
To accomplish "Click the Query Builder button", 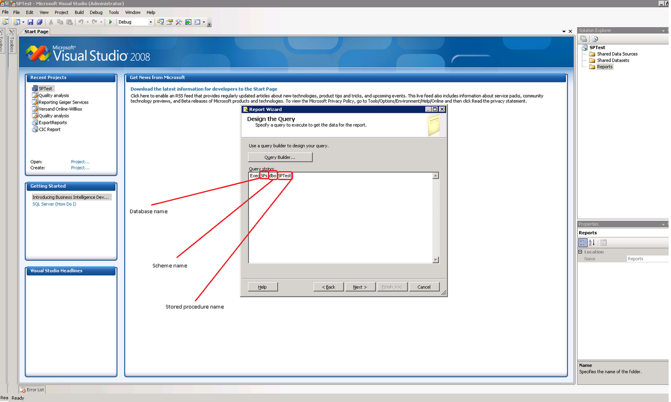I will [x=280, y=157].
